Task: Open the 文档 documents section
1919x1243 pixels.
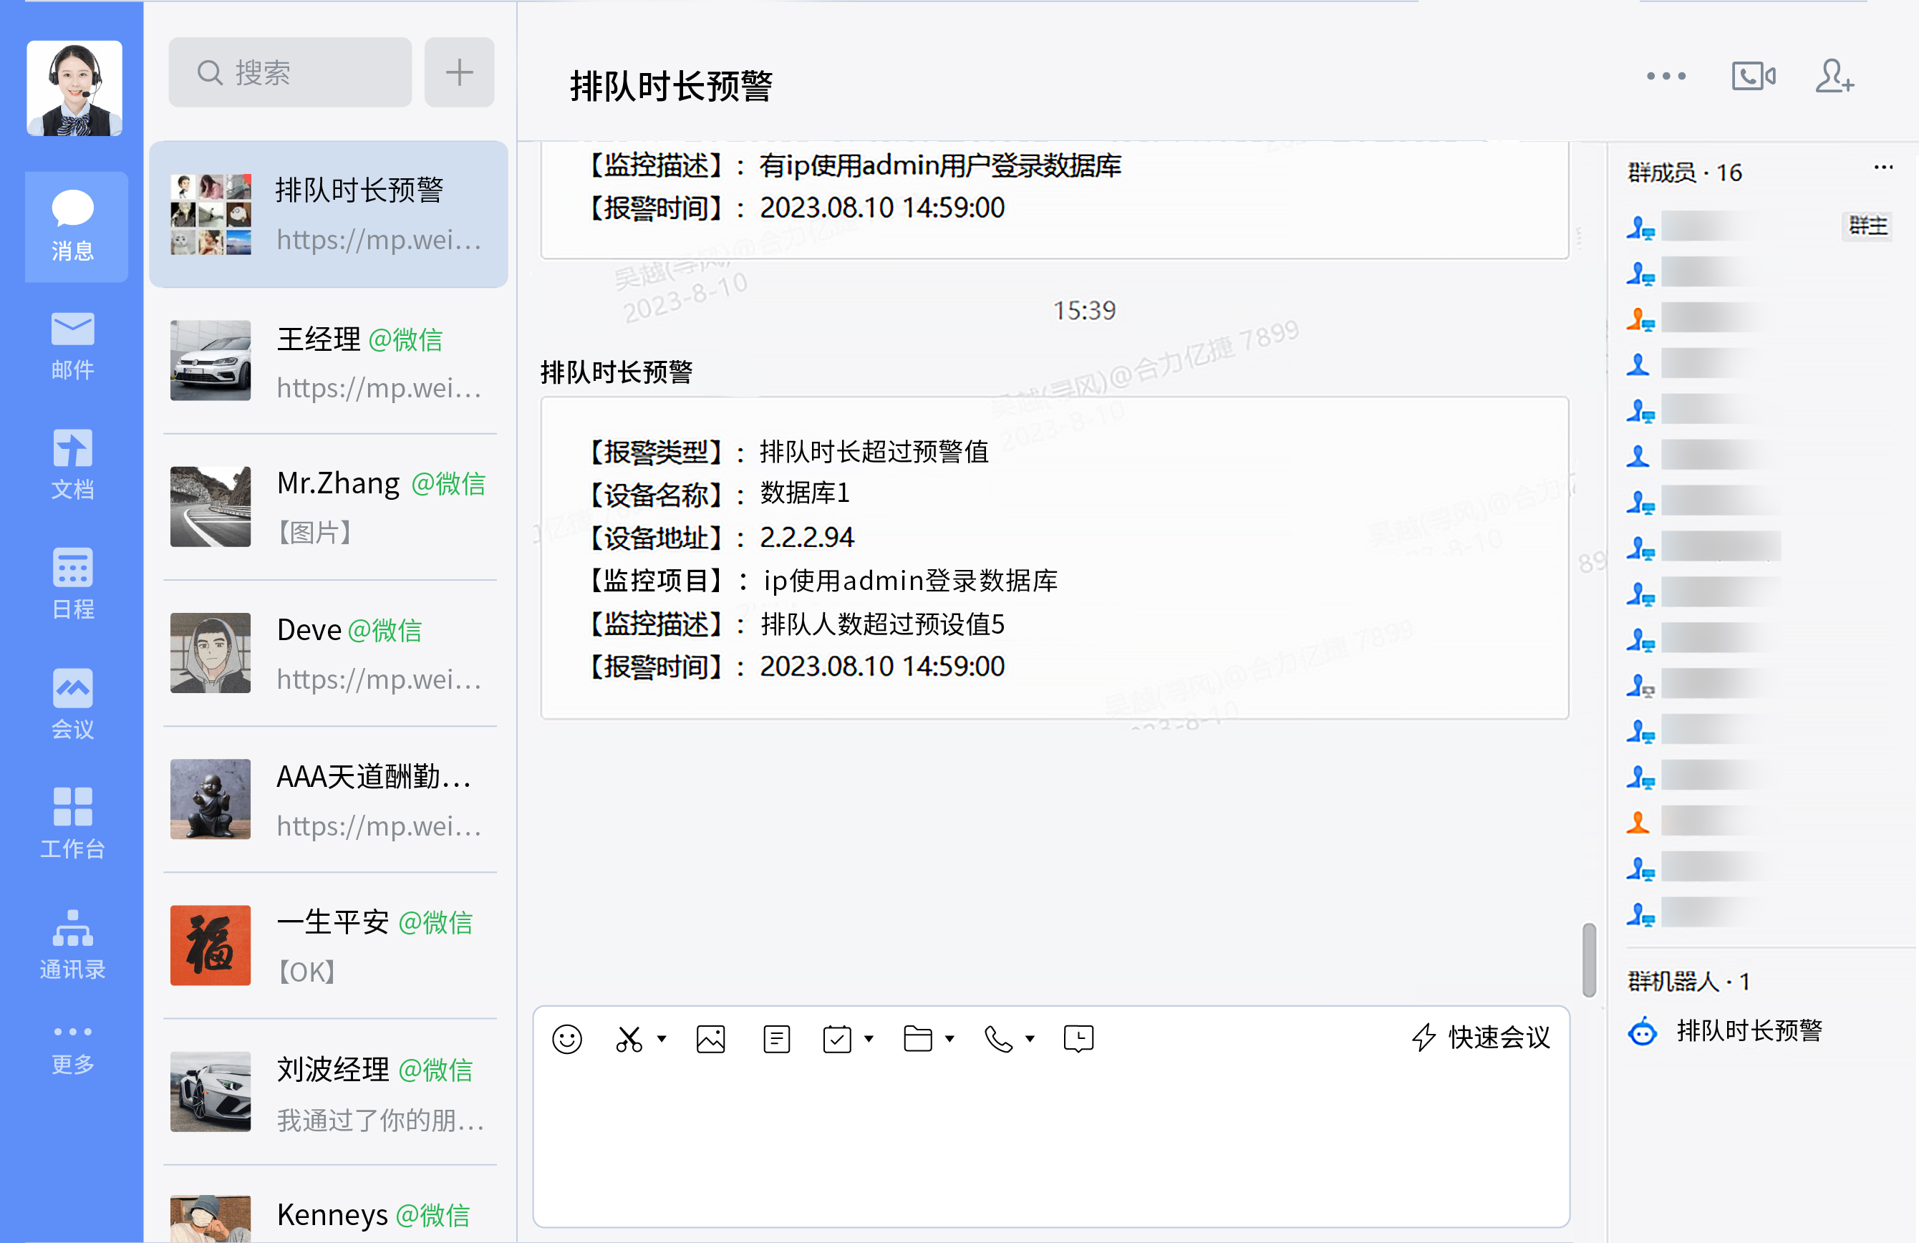Action: 72,465
